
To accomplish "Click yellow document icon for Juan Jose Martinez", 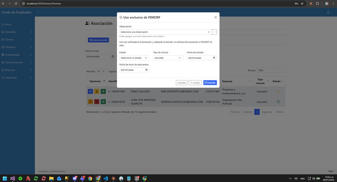I will tap(90, 102).
